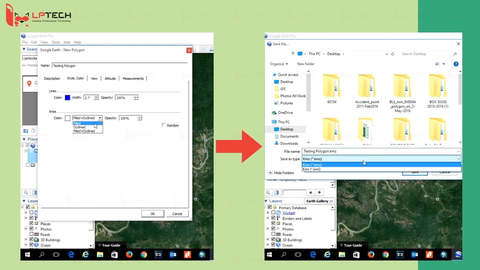The width and height of the screenshot is (480, 270).
Task: Open Chrome from left taskbar
Action: pos(143,254)
